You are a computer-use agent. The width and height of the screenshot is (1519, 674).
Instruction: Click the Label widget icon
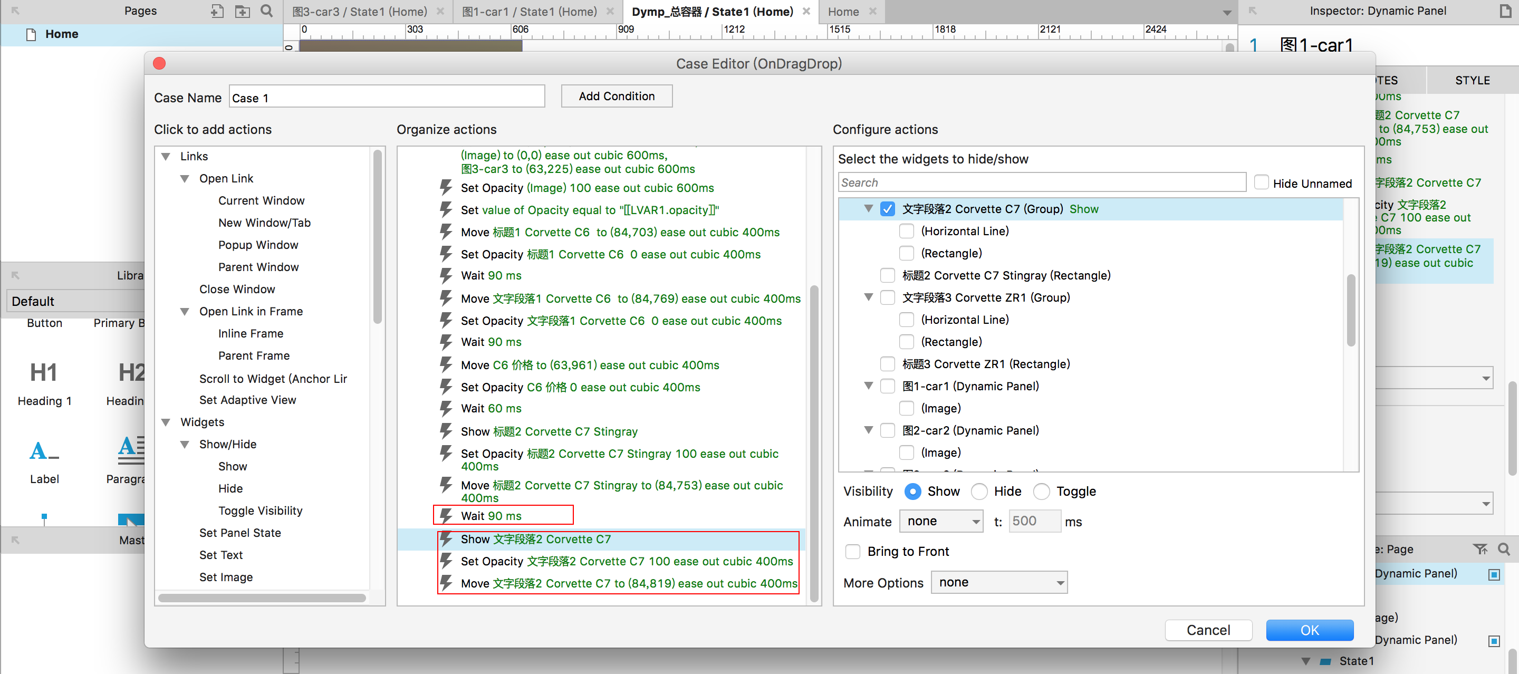[x=44, y=451]
